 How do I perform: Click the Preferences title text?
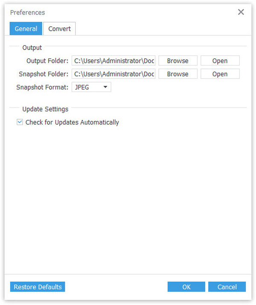[x=28, y=12]
